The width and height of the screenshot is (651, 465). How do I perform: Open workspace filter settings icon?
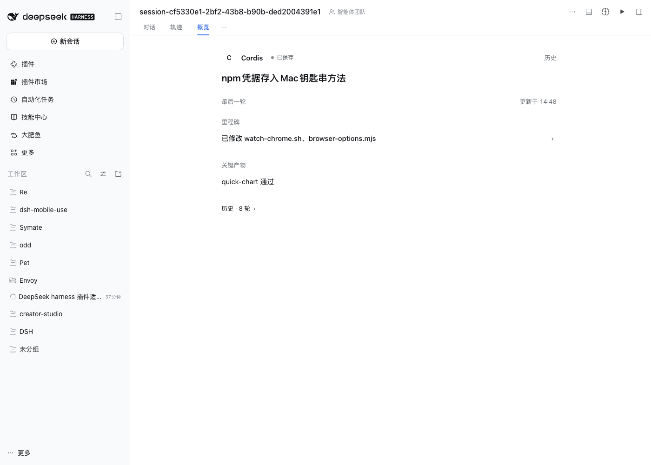(x=103, y=174)
